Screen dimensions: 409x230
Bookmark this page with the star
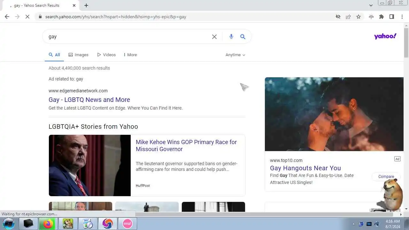(359, 17)
